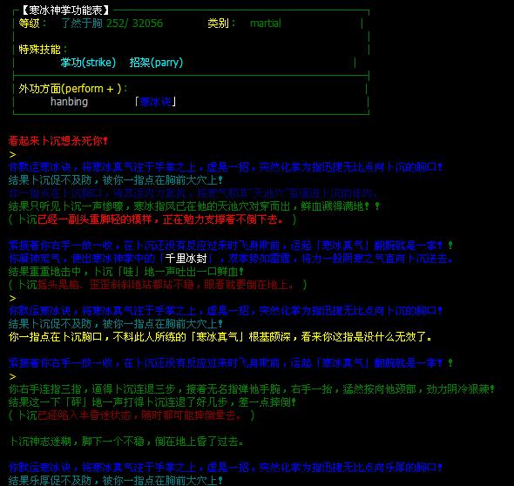Image resolution: width=514 pixels, height=486 pixels.
Task: Click yellow line about 寒冰真气 根基颇深
Action: coord(220,336)
